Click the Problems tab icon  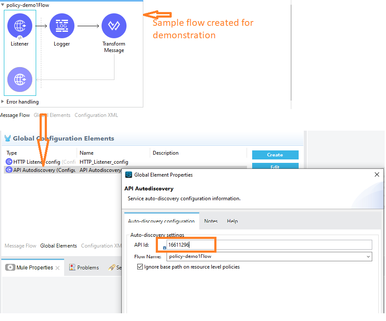(72, 267)
